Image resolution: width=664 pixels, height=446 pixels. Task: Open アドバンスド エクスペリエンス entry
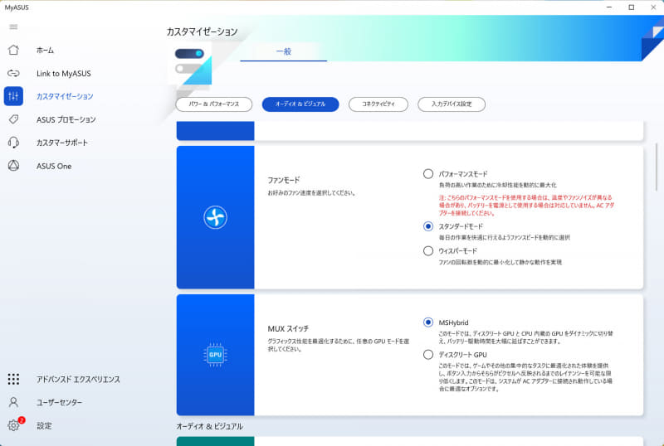pos(78,379)
